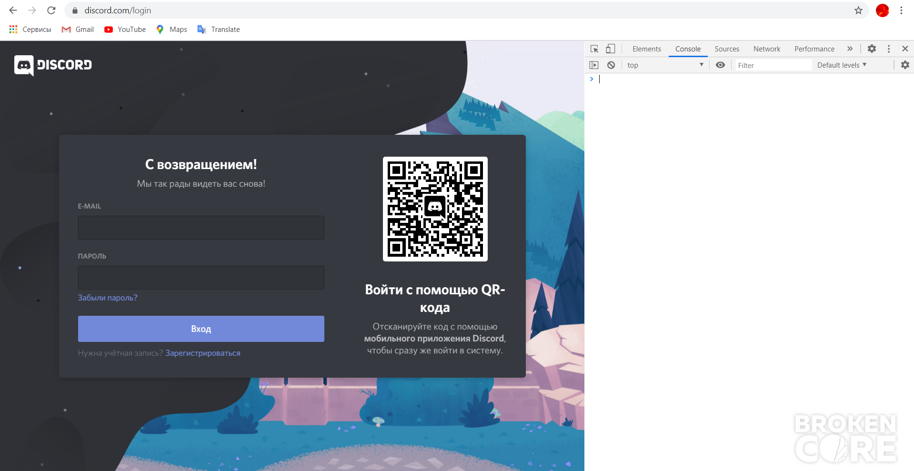The width and height of the screenshot is (914, 471).
Task: Open the Default levels dropdown
Action: pyautogui.click(x=842, y=65)
